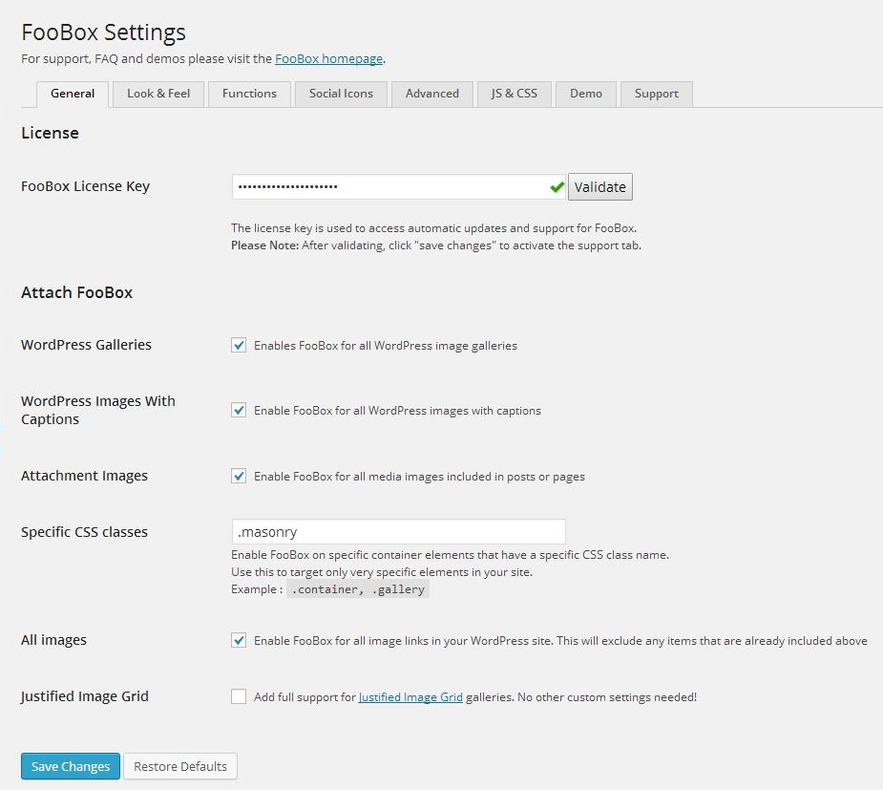Screen dimensions: 883x790
Task: View the Demo tab
Action: point(586,94)
